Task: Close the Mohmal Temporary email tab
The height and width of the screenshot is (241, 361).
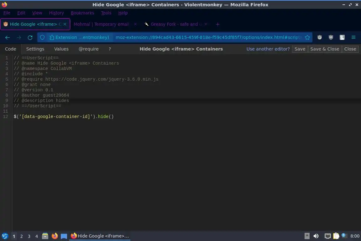Action: [x=135, y=24]
